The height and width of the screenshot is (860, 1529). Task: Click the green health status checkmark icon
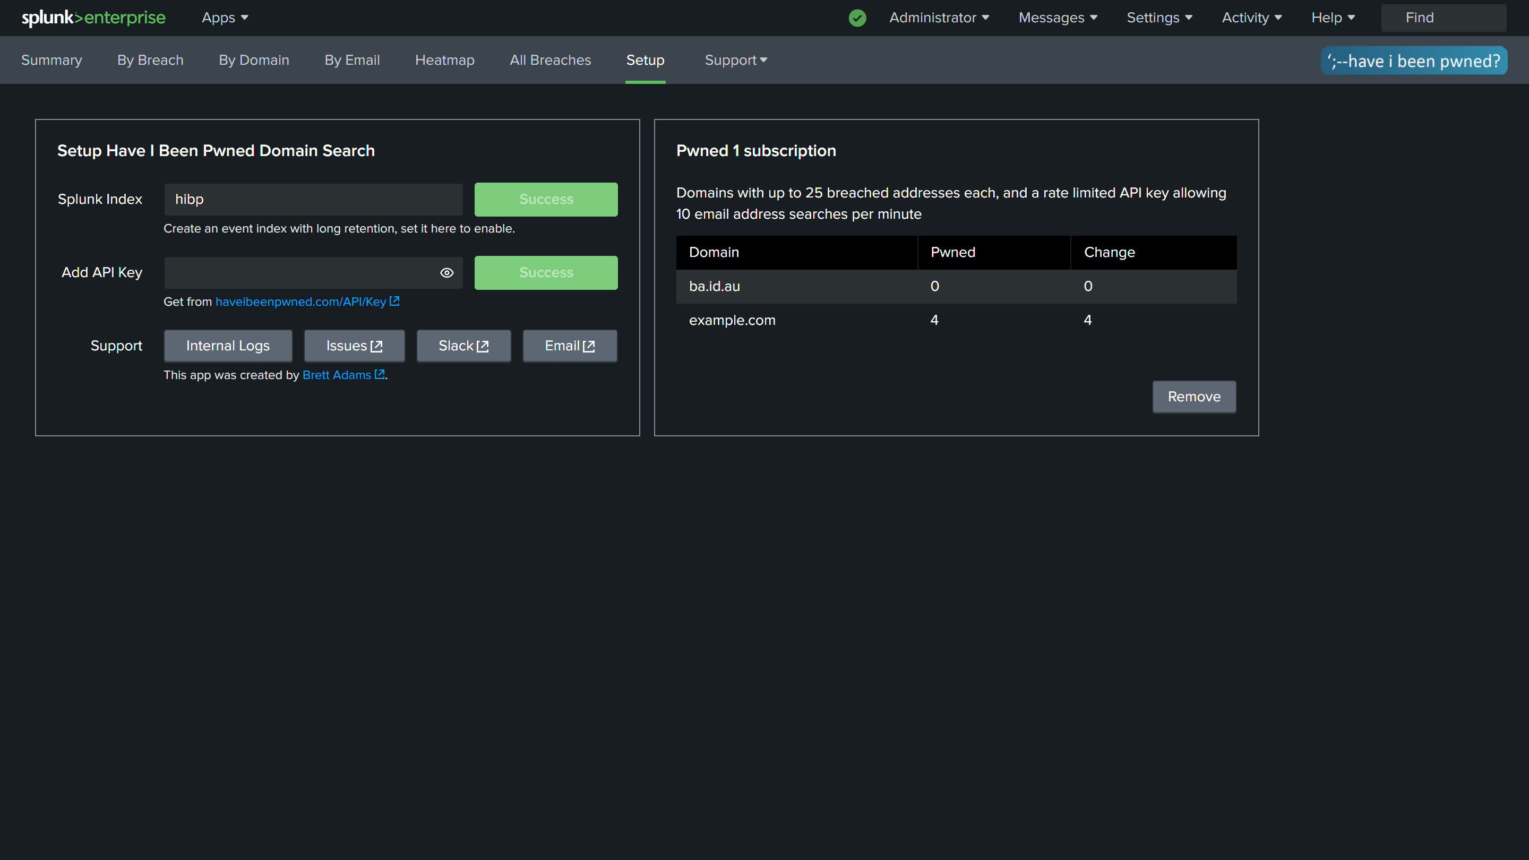pos(857,18)
